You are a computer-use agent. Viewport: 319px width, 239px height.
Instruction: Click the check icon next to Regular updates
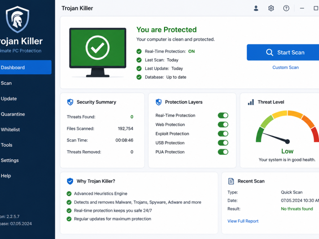(x=69, y=219)
